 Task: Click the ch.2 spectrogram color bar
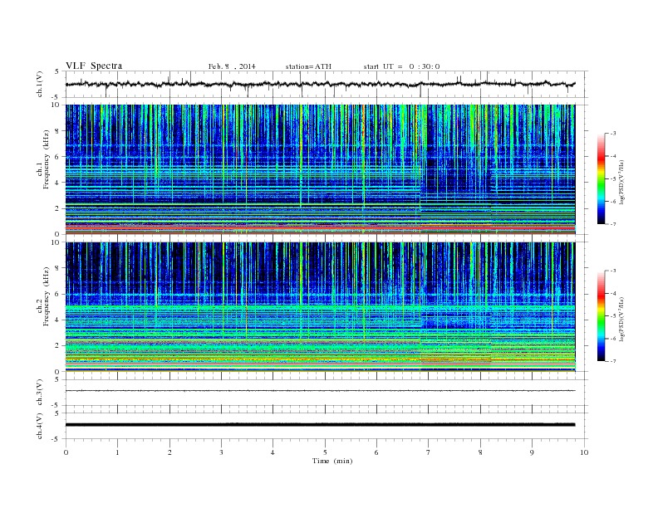(x=601, y=315)
